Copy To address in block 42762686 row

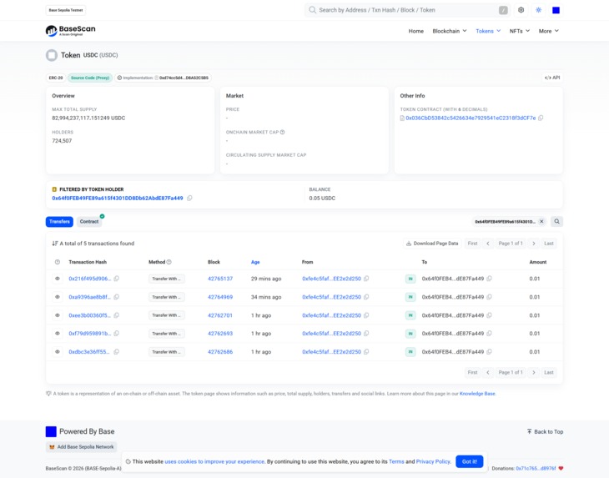490,352
